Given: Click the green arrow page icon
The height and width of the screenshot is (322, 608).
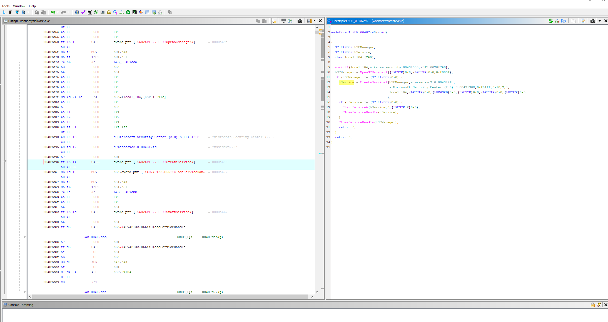Looking at the screenshot, I should 96,12.
